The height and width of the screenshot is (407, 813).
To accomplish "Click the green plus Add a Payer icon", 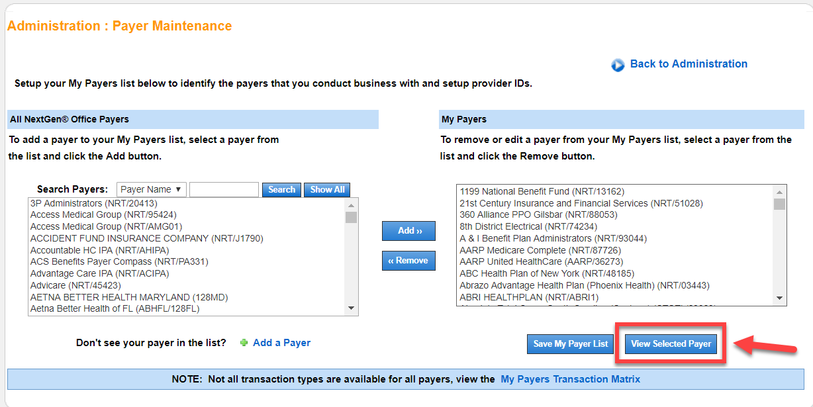I will coord(244,343).
